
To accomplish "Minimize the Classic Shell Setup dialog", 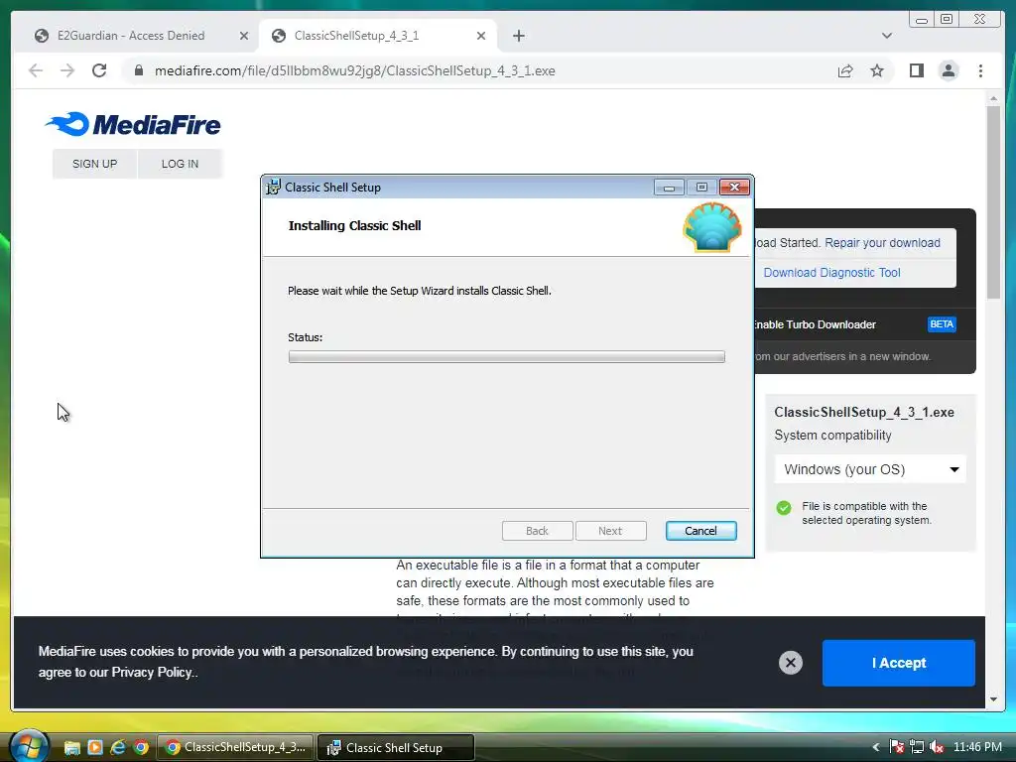I will click(x=669, y=188).
